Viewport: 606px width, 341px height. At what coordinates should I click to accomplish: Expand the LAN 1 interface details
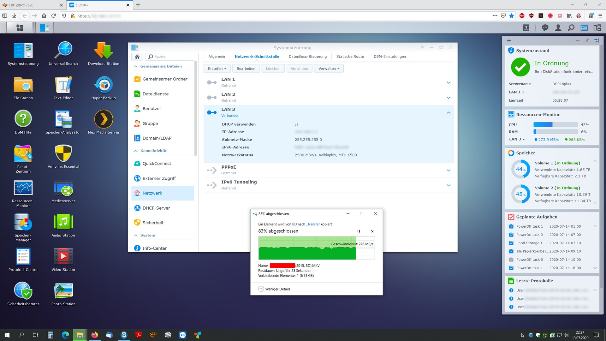(449, 82)
